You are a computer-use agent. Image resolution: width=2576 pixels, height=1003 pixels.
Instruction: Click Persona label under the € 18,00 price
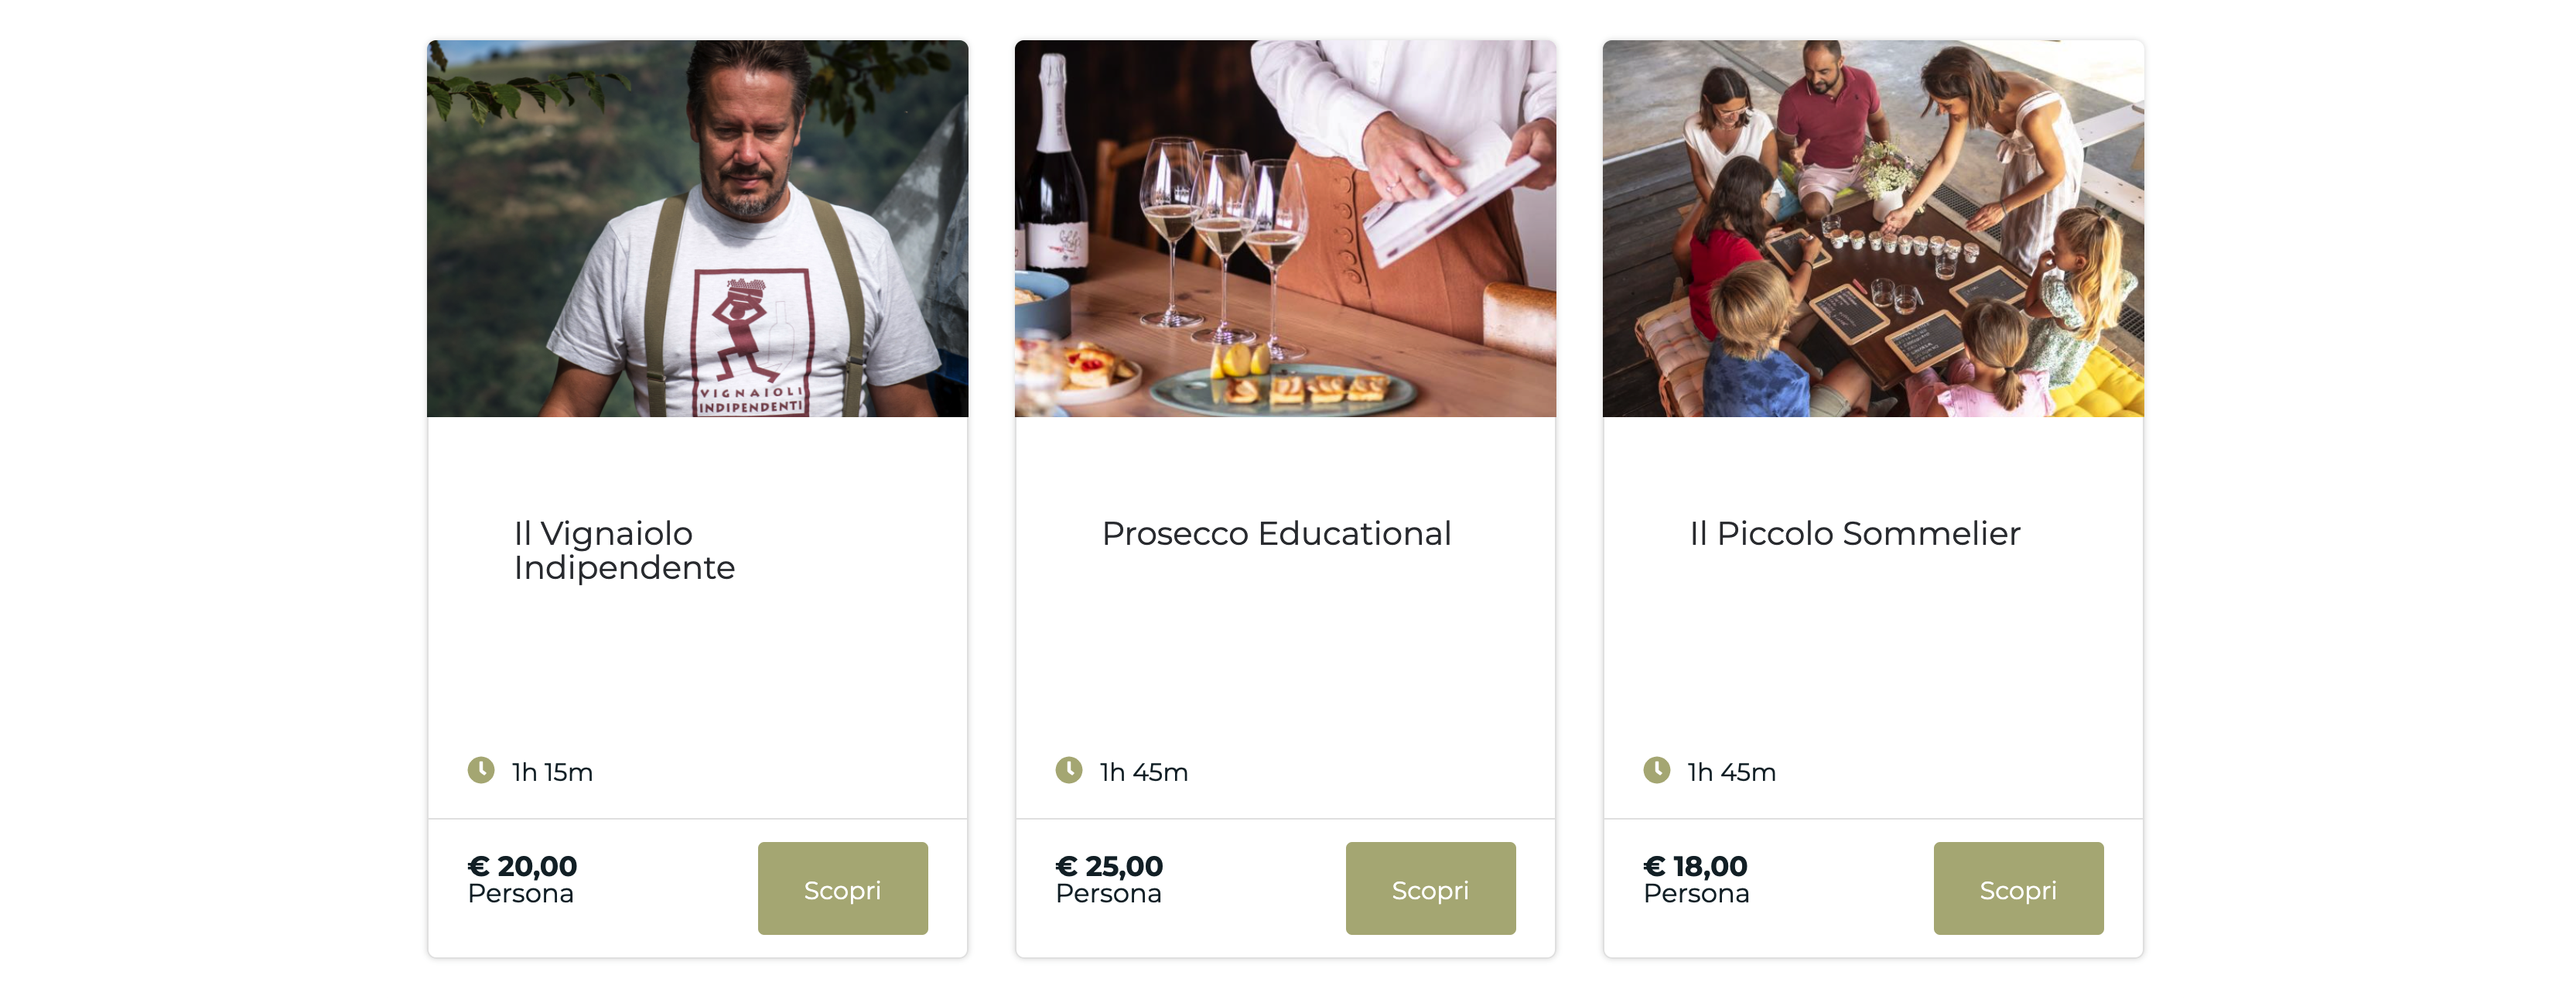coord(1697,894)
